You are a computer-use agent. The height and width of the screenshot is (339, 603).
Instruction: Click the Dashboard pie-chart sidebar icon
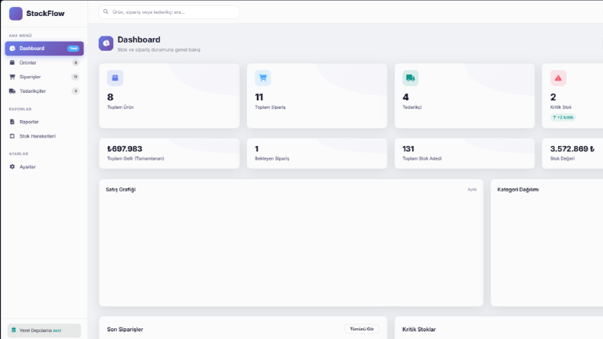(12, 49)
